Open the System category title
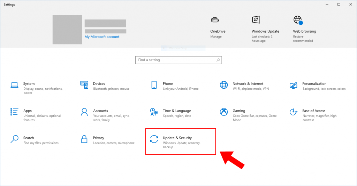This screenshot has width=357, height=186. [29, 83]
